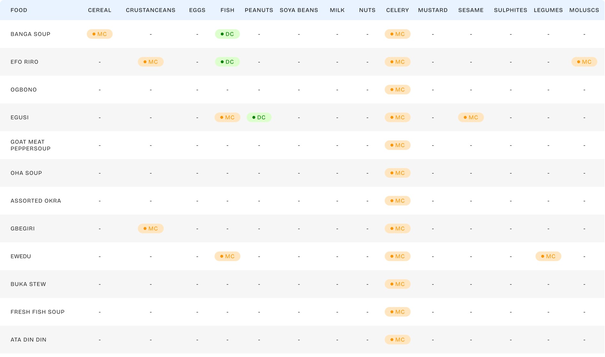Click the Celery column header
This screenshot has width=605, height=357.
(x=397, y=10)
